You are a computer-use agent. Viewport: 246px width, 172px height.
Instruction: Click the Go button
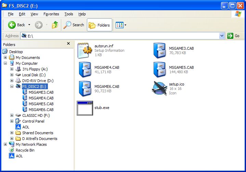coord(234,36)
